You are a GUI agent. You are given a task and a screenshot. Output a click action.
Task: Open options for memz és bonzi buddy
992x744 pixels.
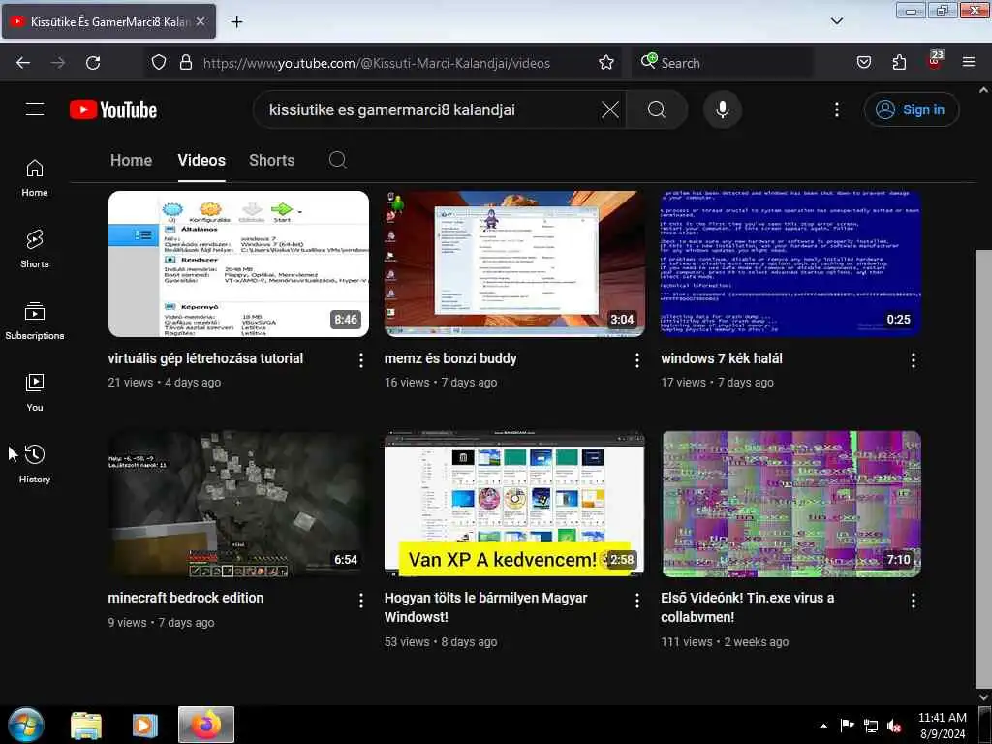pyautogui.click(x=637, y=360)
